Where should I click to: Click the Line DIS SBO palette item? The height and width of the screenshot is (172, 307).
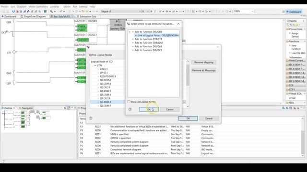pos(297,53)
